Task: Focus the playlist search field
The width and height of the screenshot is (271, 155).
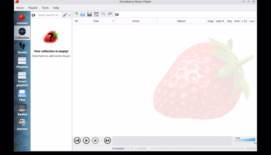Action: [188, 14]
